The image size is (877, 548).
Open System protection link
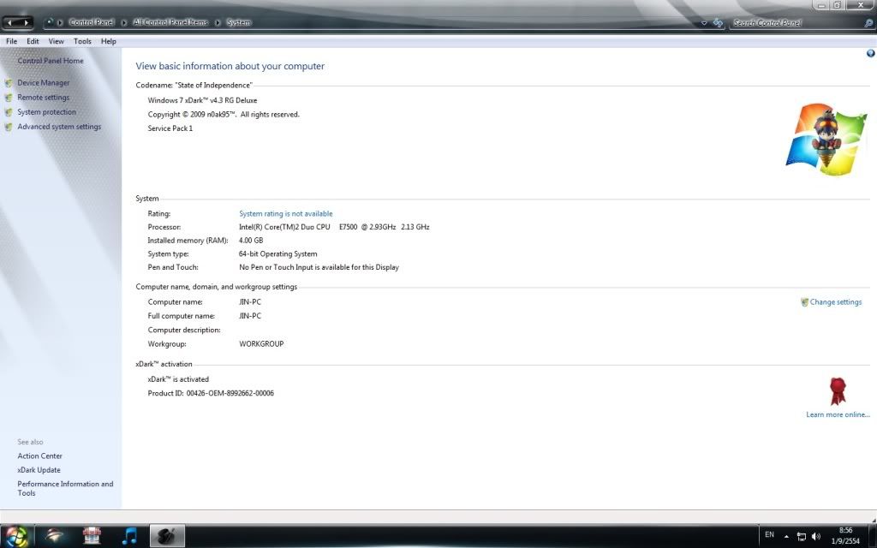pyautogui.click(x=46, y=112)
